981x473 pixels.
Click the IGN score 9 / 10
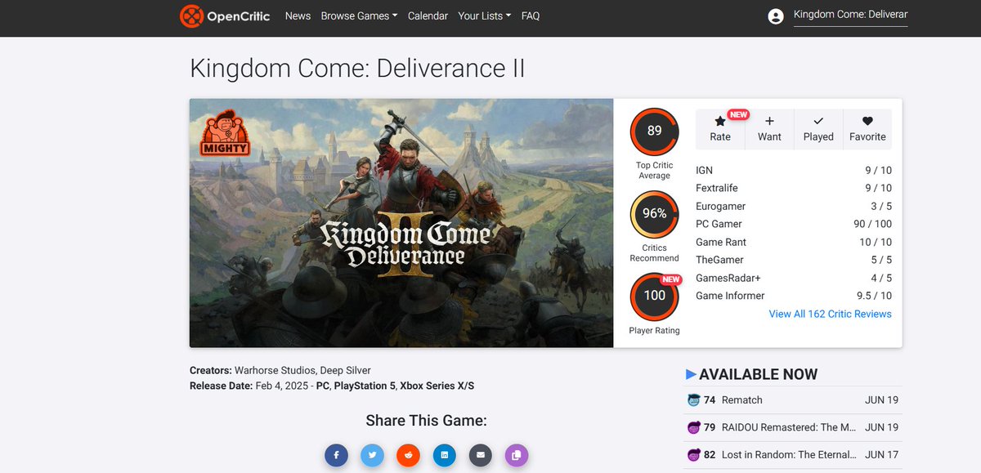pos(879,170)
